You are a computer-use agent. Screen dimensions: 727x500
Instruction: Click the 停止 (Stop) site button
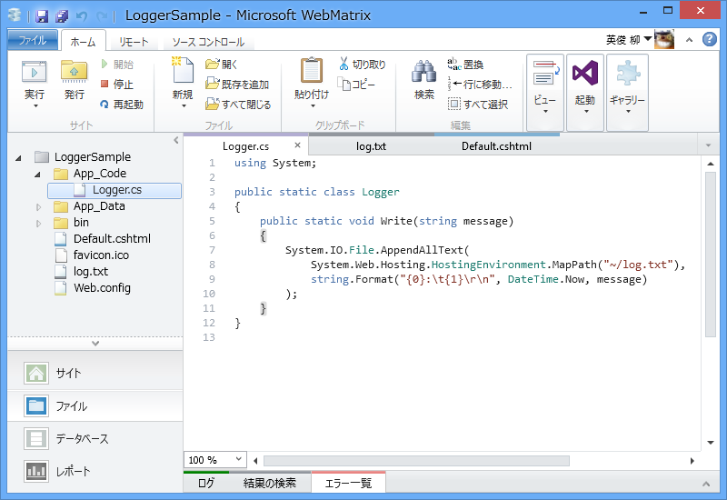(x=118, y=84)
